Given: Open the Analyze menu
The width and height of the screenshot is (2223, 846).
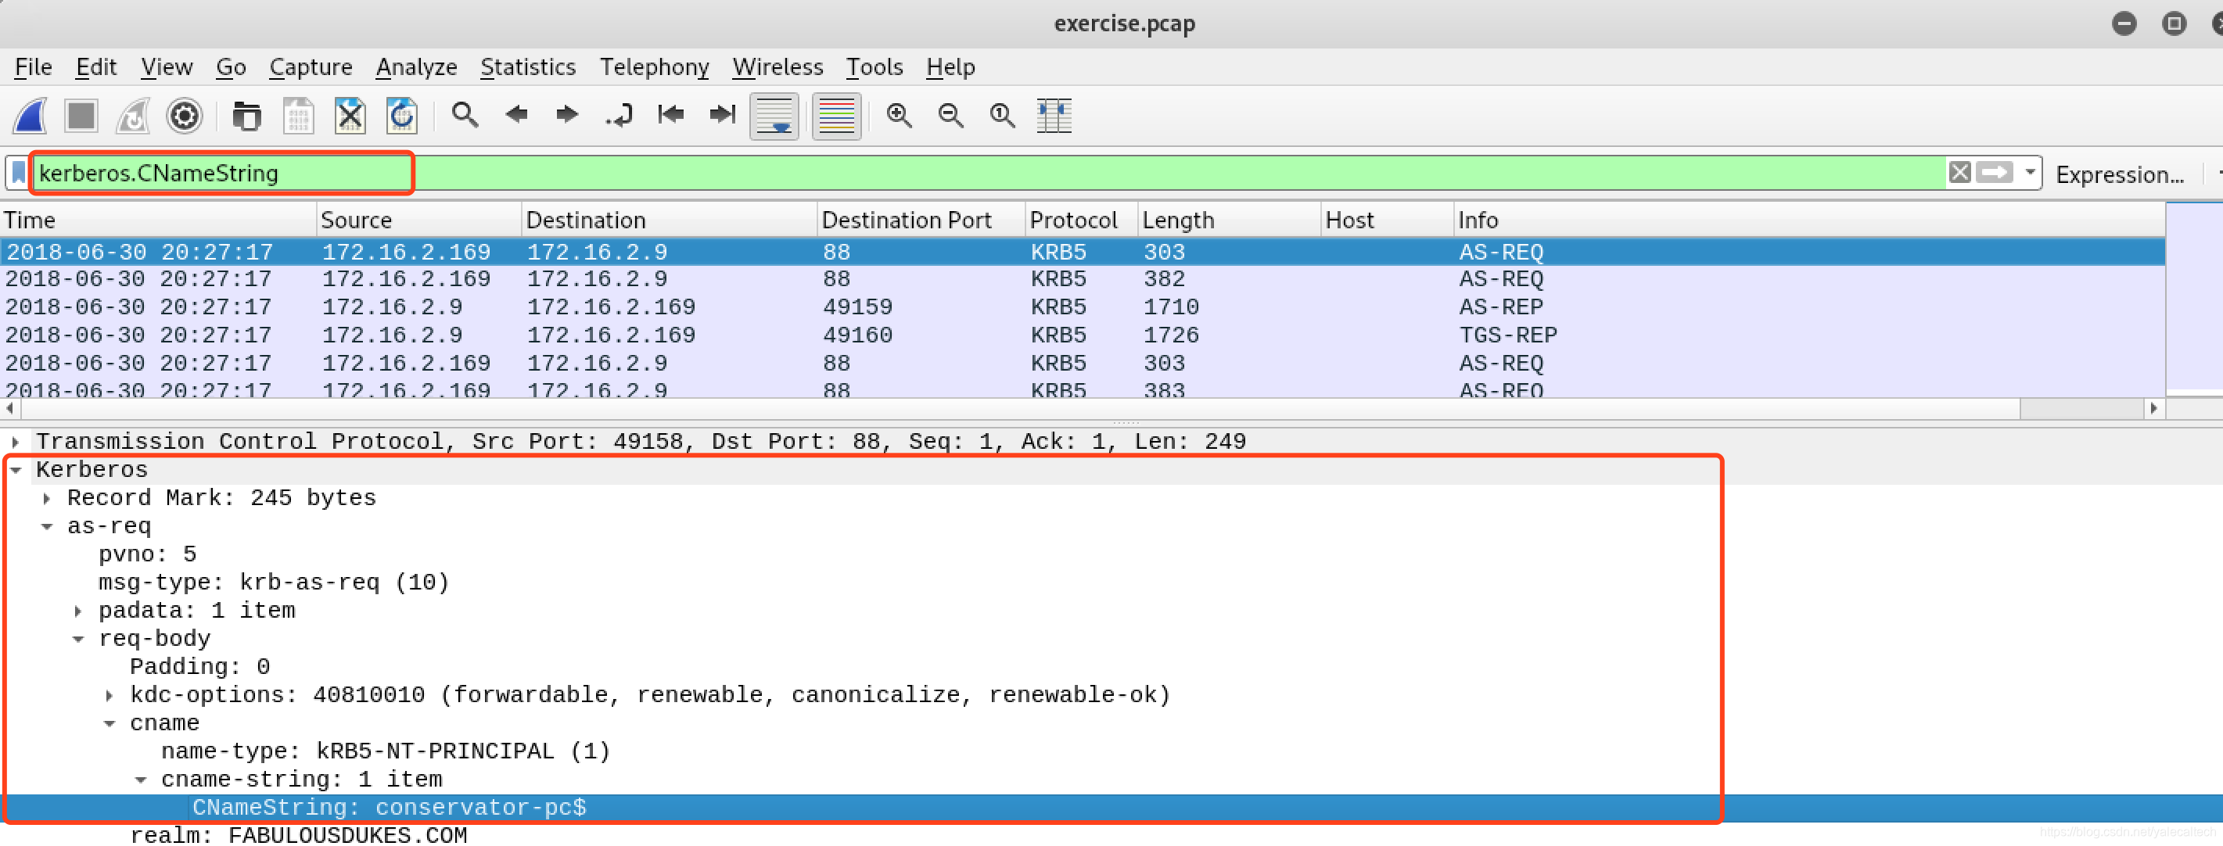Looking at the screenshot, I should pos(416,67).
